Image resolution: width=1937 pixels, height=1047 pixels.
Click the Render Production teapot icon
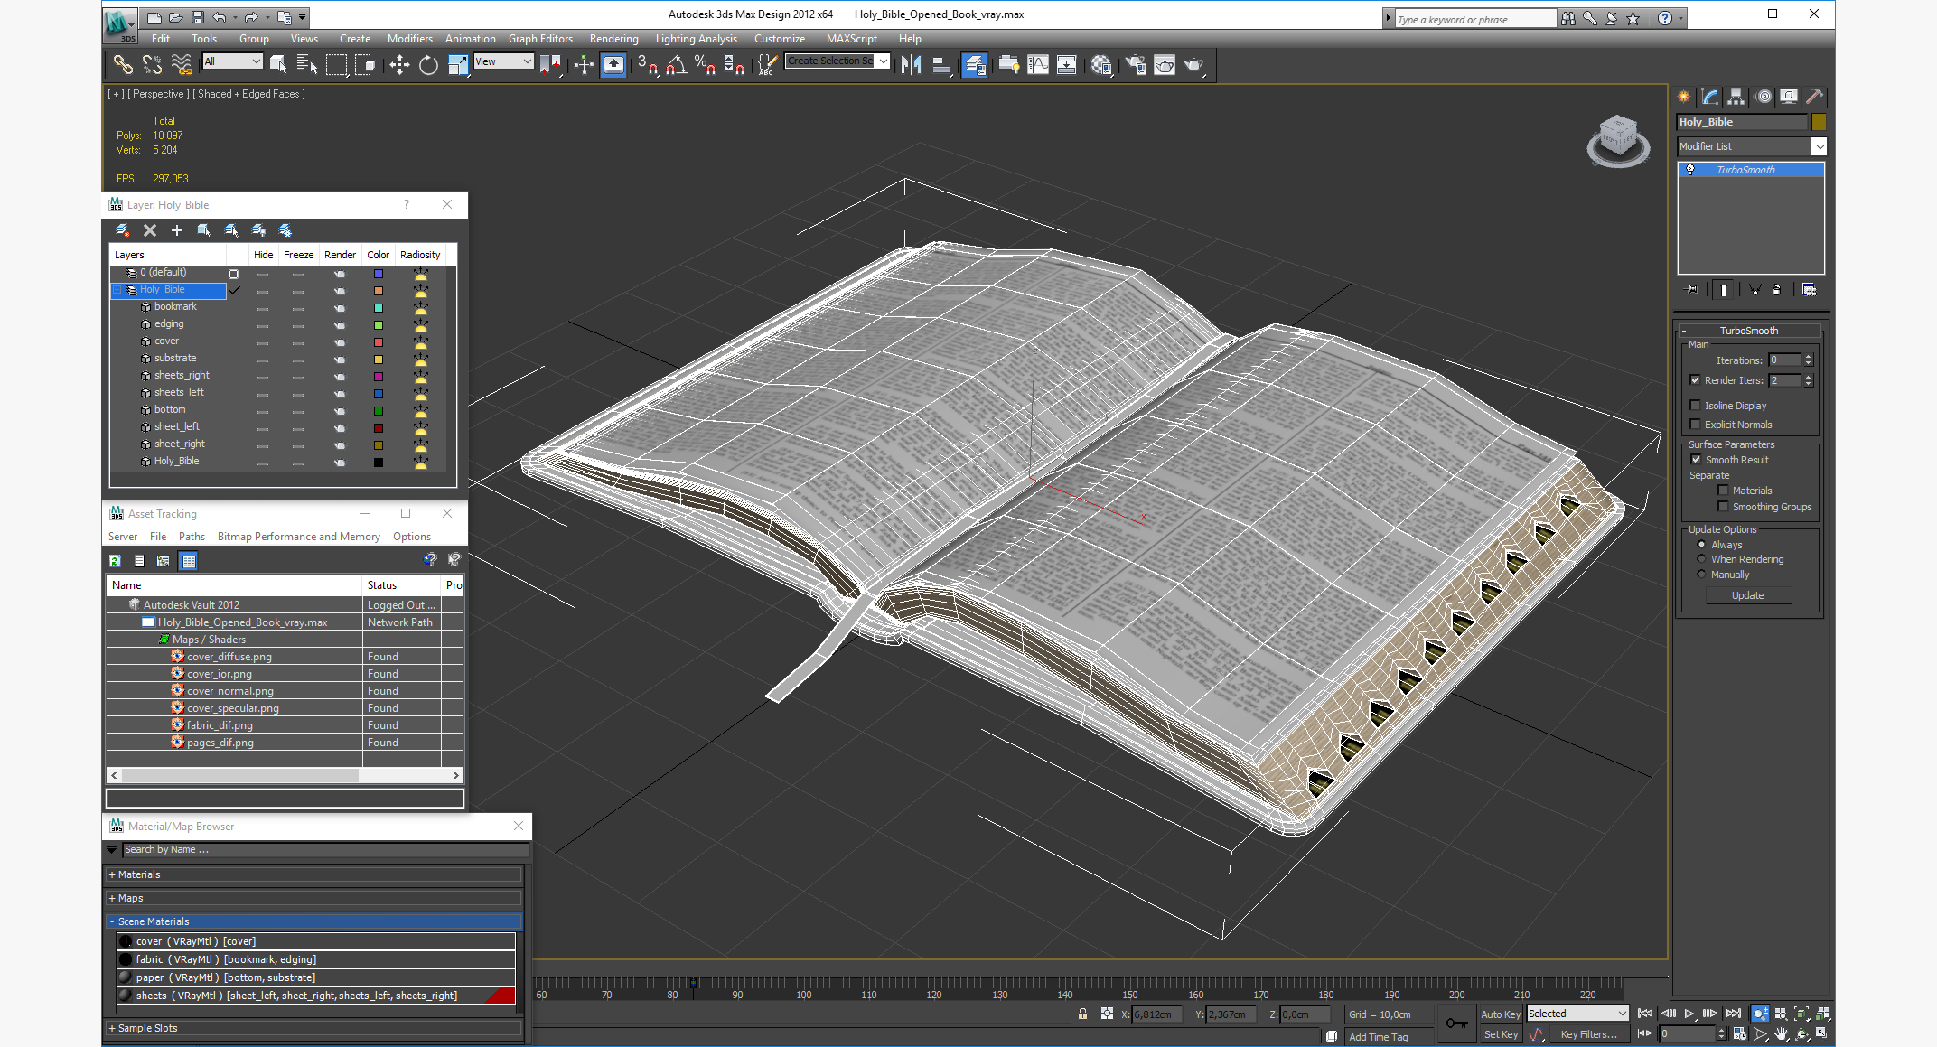[1194, 64]
